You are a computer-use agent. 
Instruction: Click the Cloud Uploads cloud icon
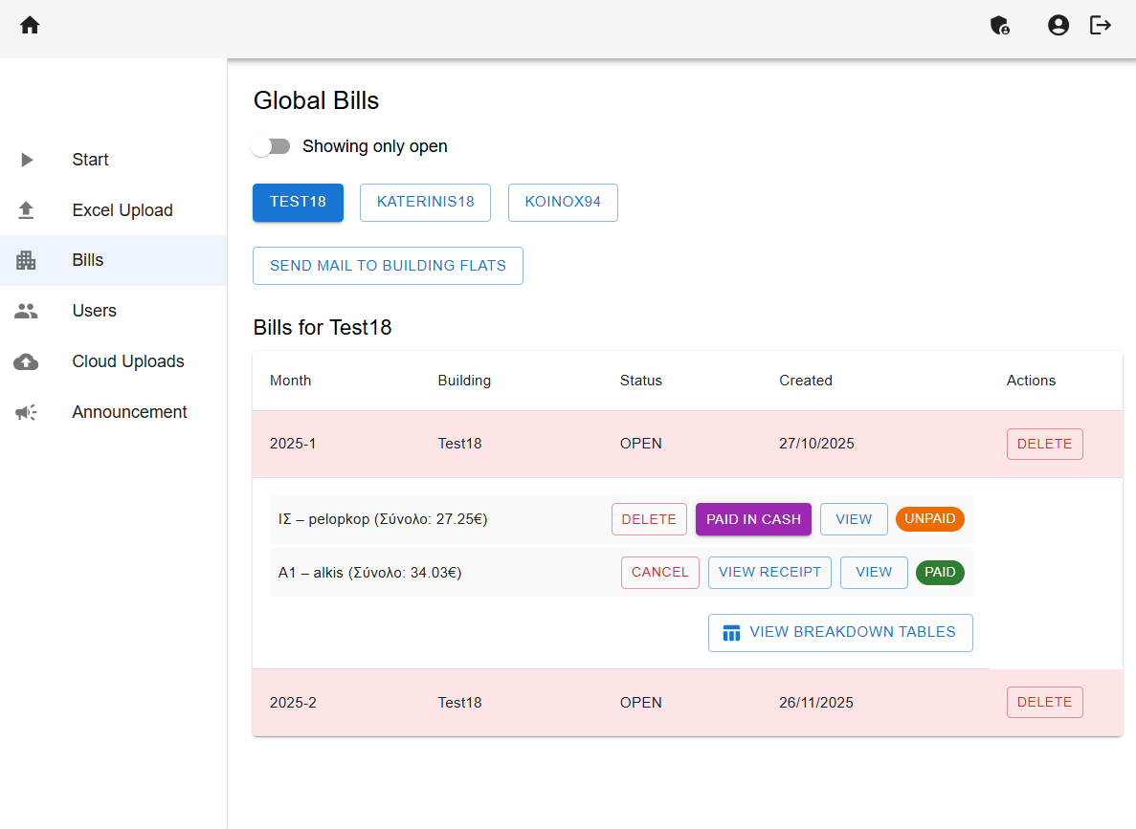click(x=27, y=361)
